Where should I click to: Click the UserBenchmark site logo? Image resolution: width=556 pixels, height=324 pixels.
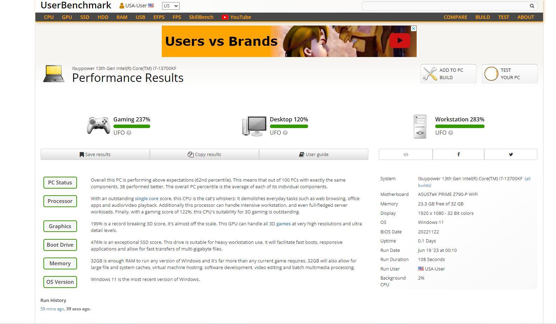76,5
